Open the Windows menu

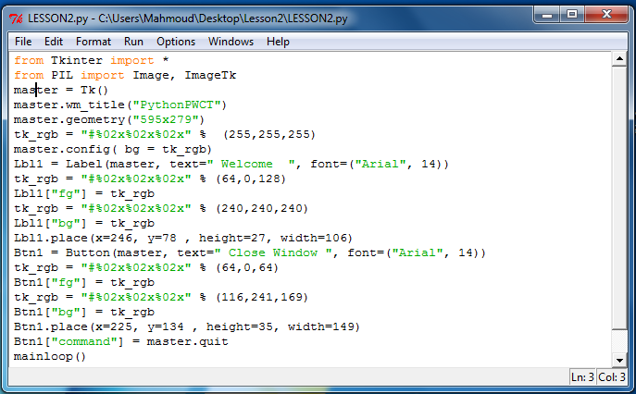231,42
